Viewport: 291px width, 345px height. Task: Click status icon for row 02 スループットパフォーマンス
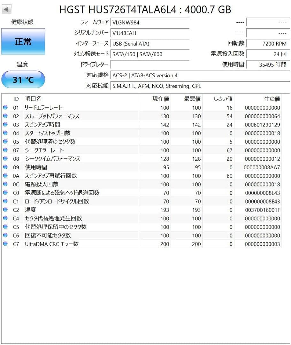(5, 116)
